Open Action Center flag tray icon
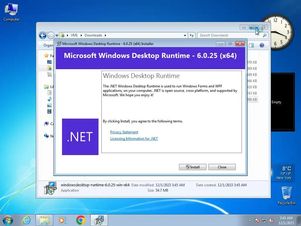The width and height of the screenshot is (301, 226). point(257,220)
